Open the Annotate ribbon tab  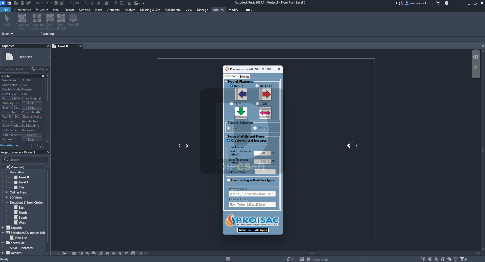pyautogui.click(x=113, y=10)
